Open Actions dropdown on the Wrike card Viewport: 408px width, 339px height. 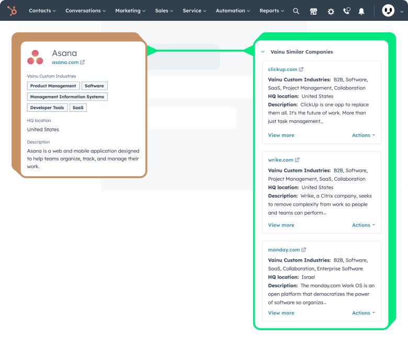pos(364,225)
